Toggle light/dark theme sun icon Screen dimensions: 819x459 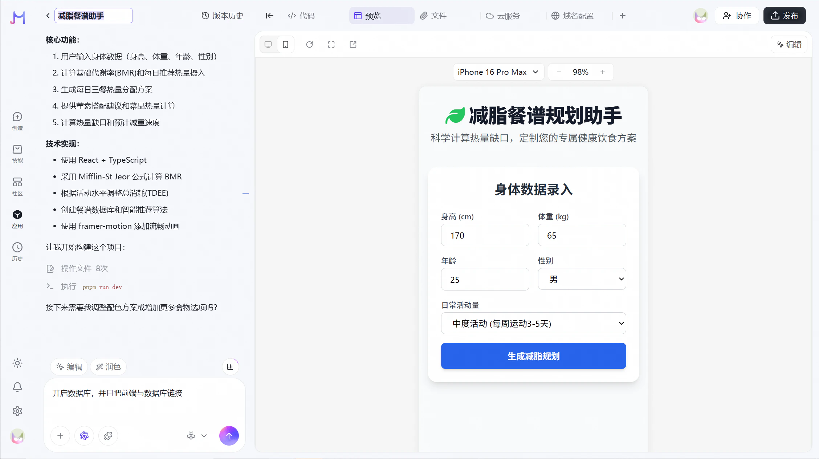(17, 363)
